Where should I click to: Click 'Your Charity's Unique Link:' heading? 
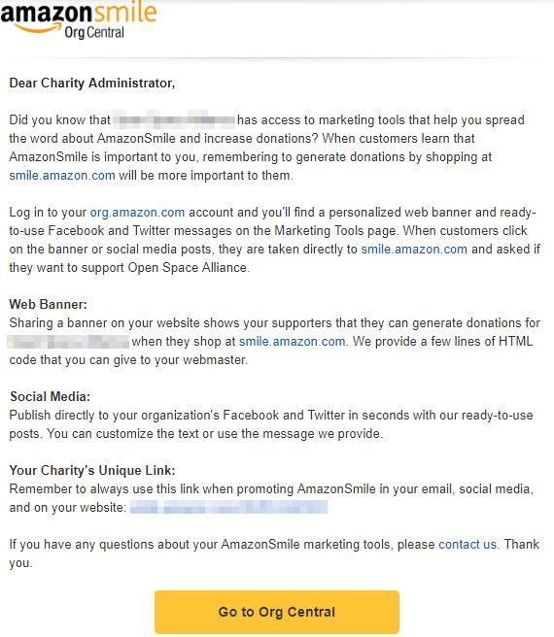pyautogui.click(x=92, y=470)
